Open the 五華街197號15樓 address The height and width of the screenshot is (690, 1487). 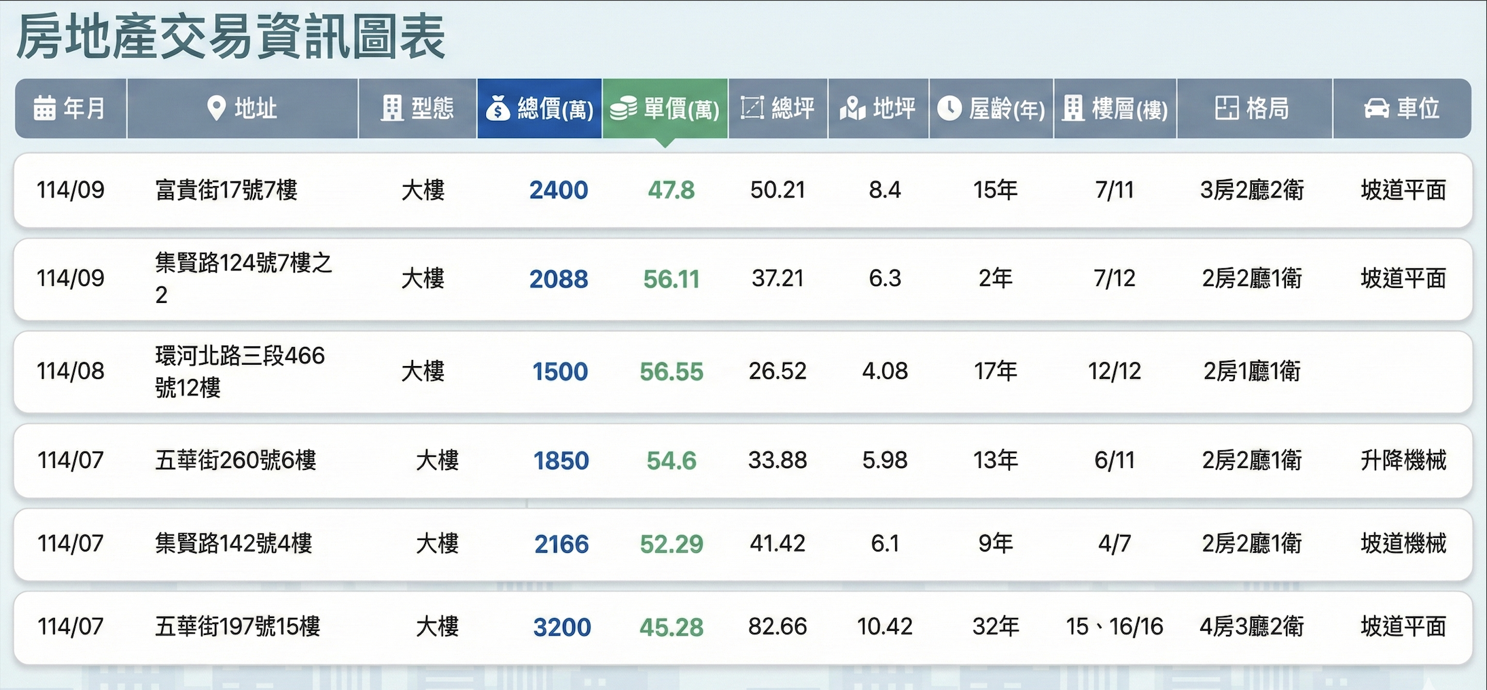[238, 626]
